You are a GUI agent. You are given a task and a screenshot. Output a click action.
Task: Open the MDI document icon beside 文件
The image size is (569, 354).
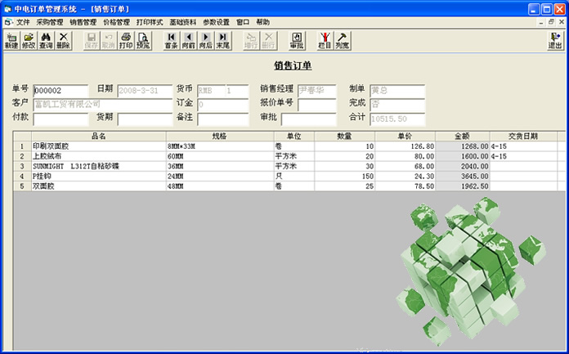tap(9, 22)
